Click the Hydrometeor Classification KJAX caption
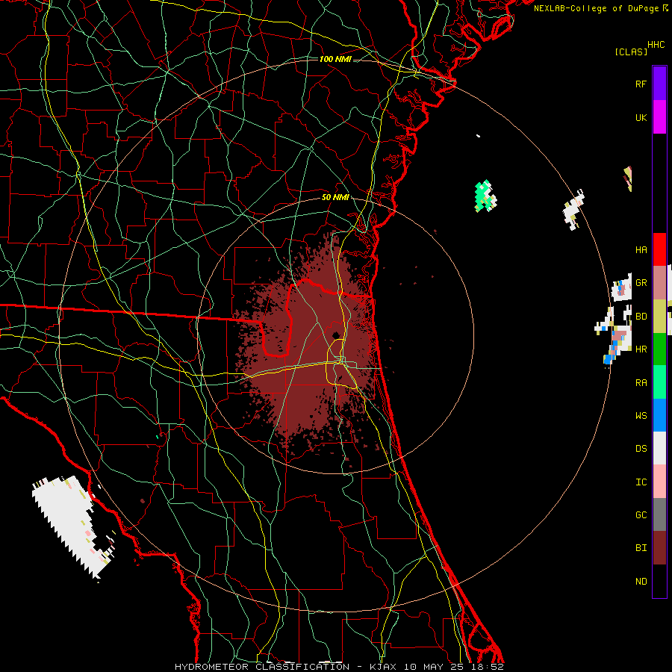Image resolution: width=672 pixels, height=672 pixels. (x=339, y=667)
